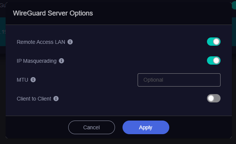The height and width of the screenshot is (144, 236).
Task: Click the Remote Access LAN label text
Action: click(x=41, y=42)
